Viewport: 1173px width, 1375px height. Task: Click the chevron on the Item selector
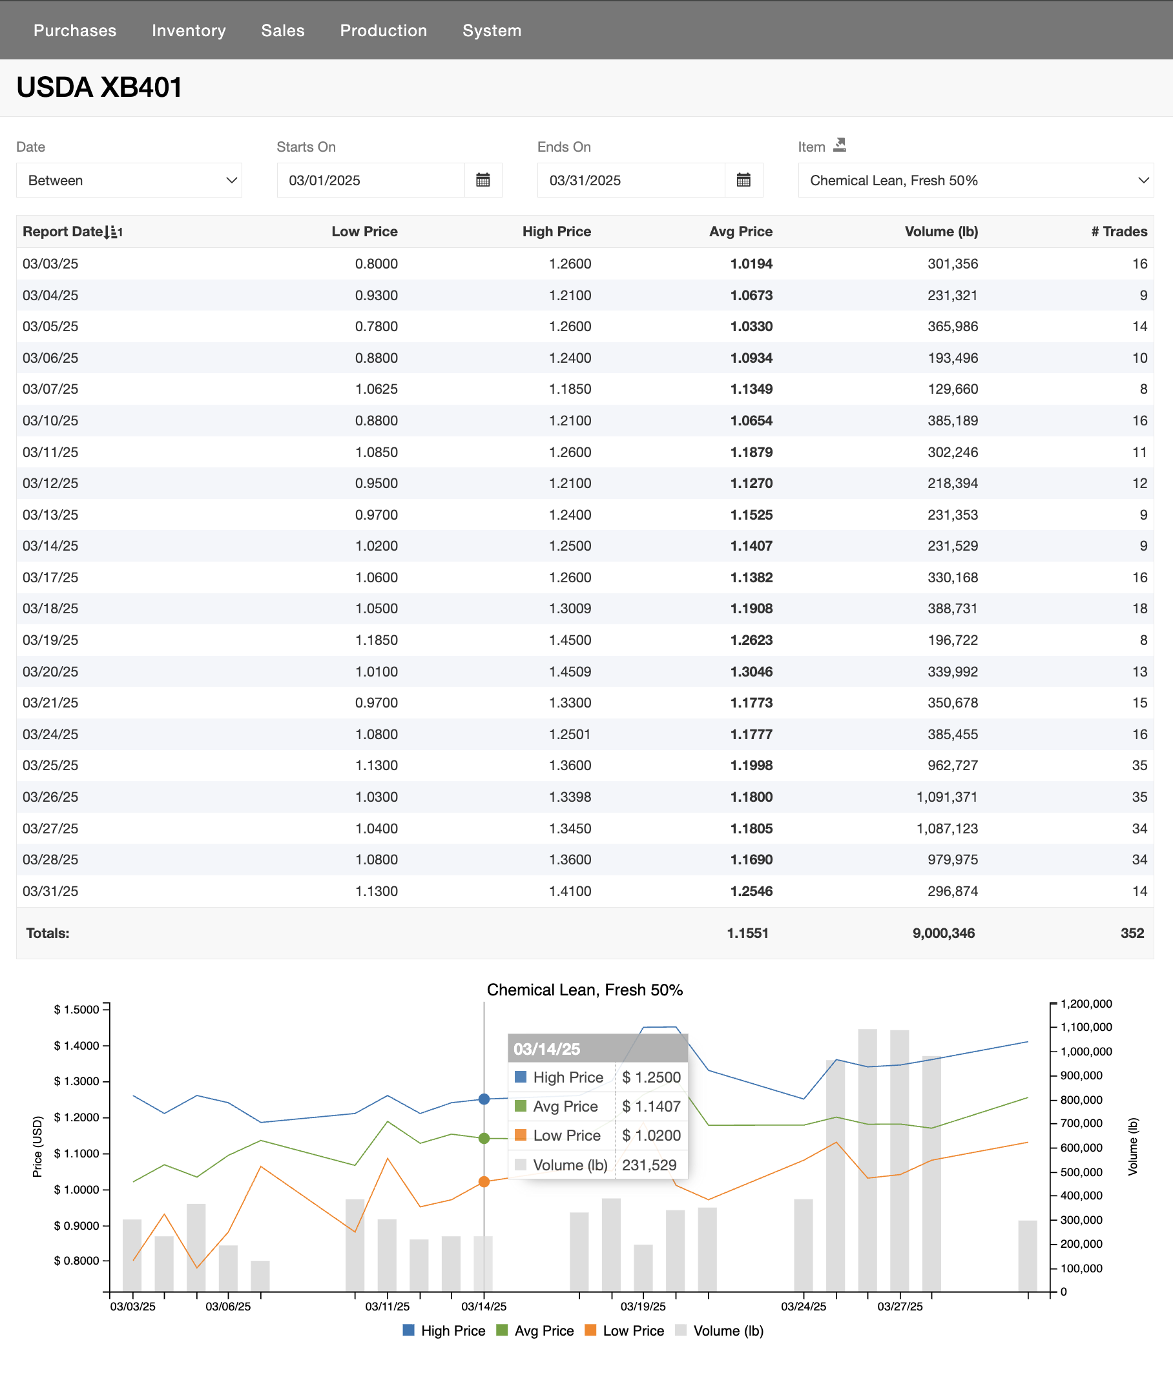pyautogui.click(x=1144, y=180)
